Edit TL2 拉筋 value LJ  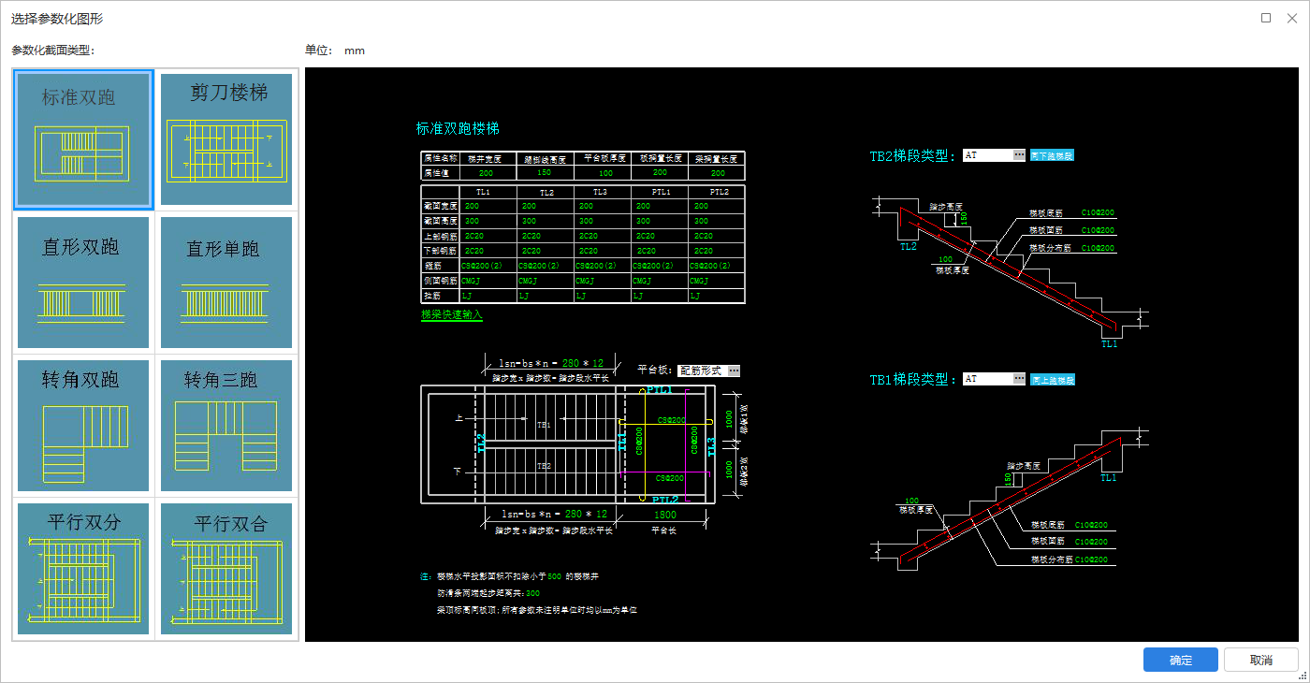pos(523,296)
